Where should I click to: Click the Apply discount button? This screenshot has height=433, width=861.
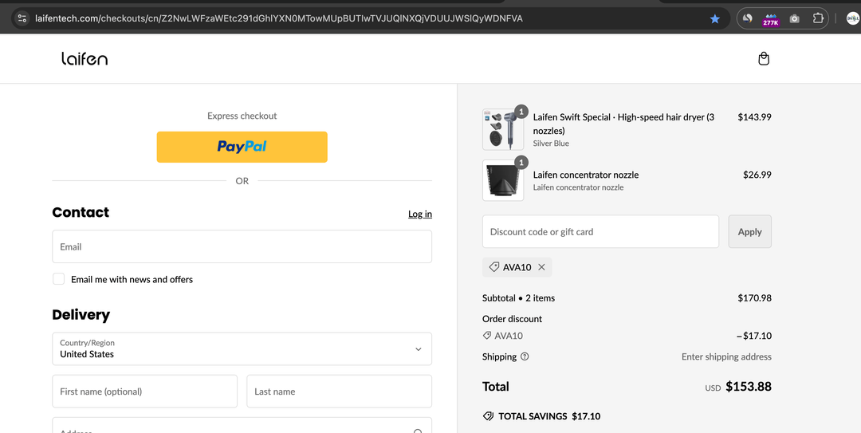[x=749, y=232]
